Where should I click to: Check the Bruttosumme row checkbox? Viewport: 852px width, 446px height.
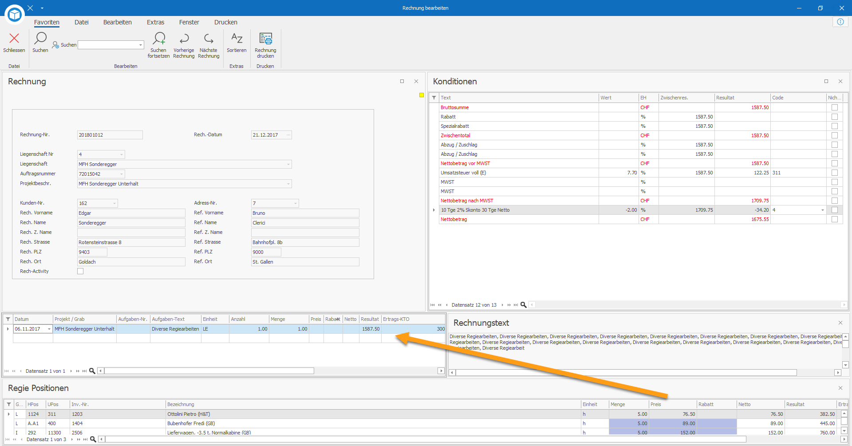pos(835,107)
